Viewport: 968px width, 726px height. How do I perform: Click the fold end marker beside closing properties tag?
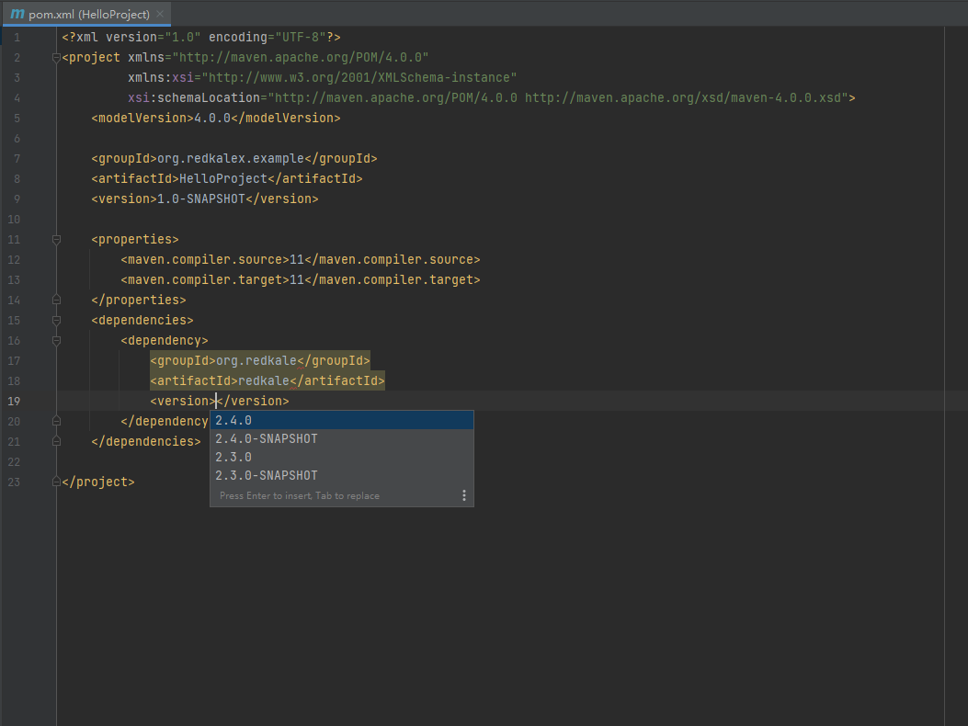point(56,300)
